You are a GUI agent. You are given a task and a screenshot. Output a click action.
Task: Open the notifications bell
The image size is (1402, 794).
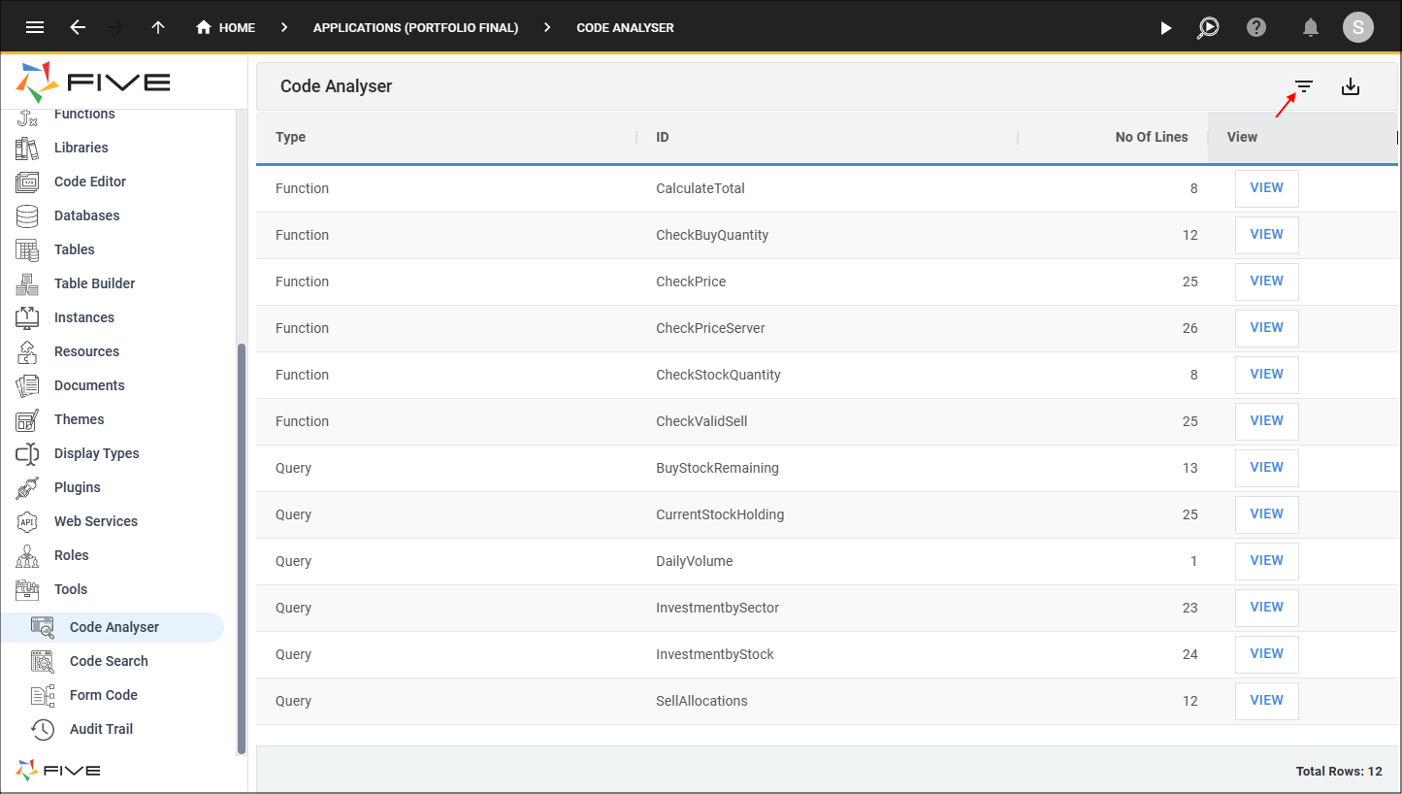point(1311,27)
